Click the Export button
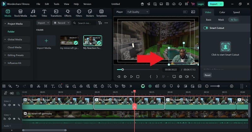Viewport: 252px width, 132px height. pyautogui.click(x=215, y=4)
